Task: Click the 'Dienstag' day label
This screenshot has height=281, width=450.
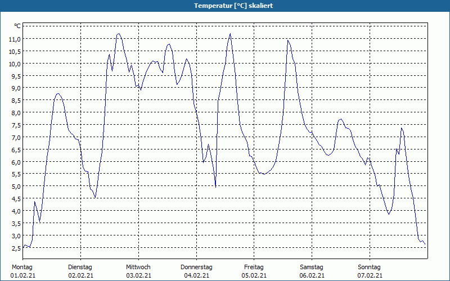Action: [80, 268]
